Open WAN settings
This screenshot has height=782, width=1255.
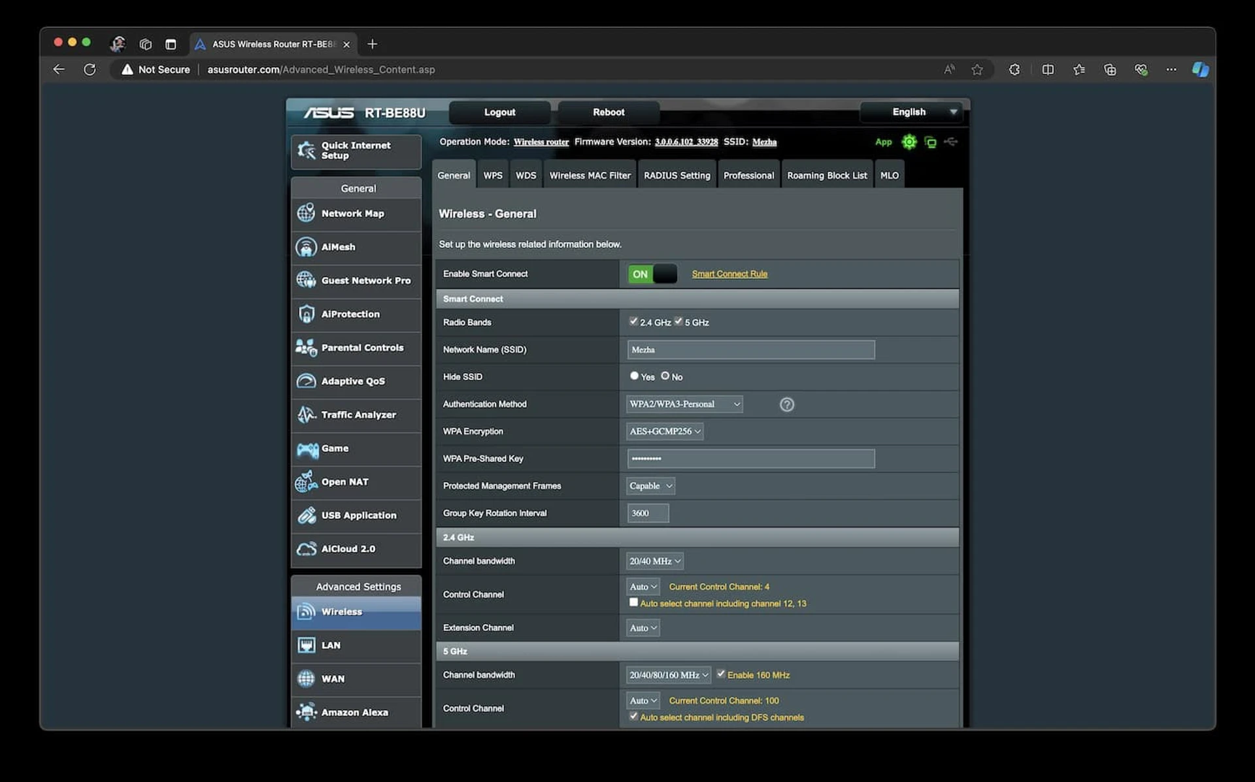tap(356, 679)
